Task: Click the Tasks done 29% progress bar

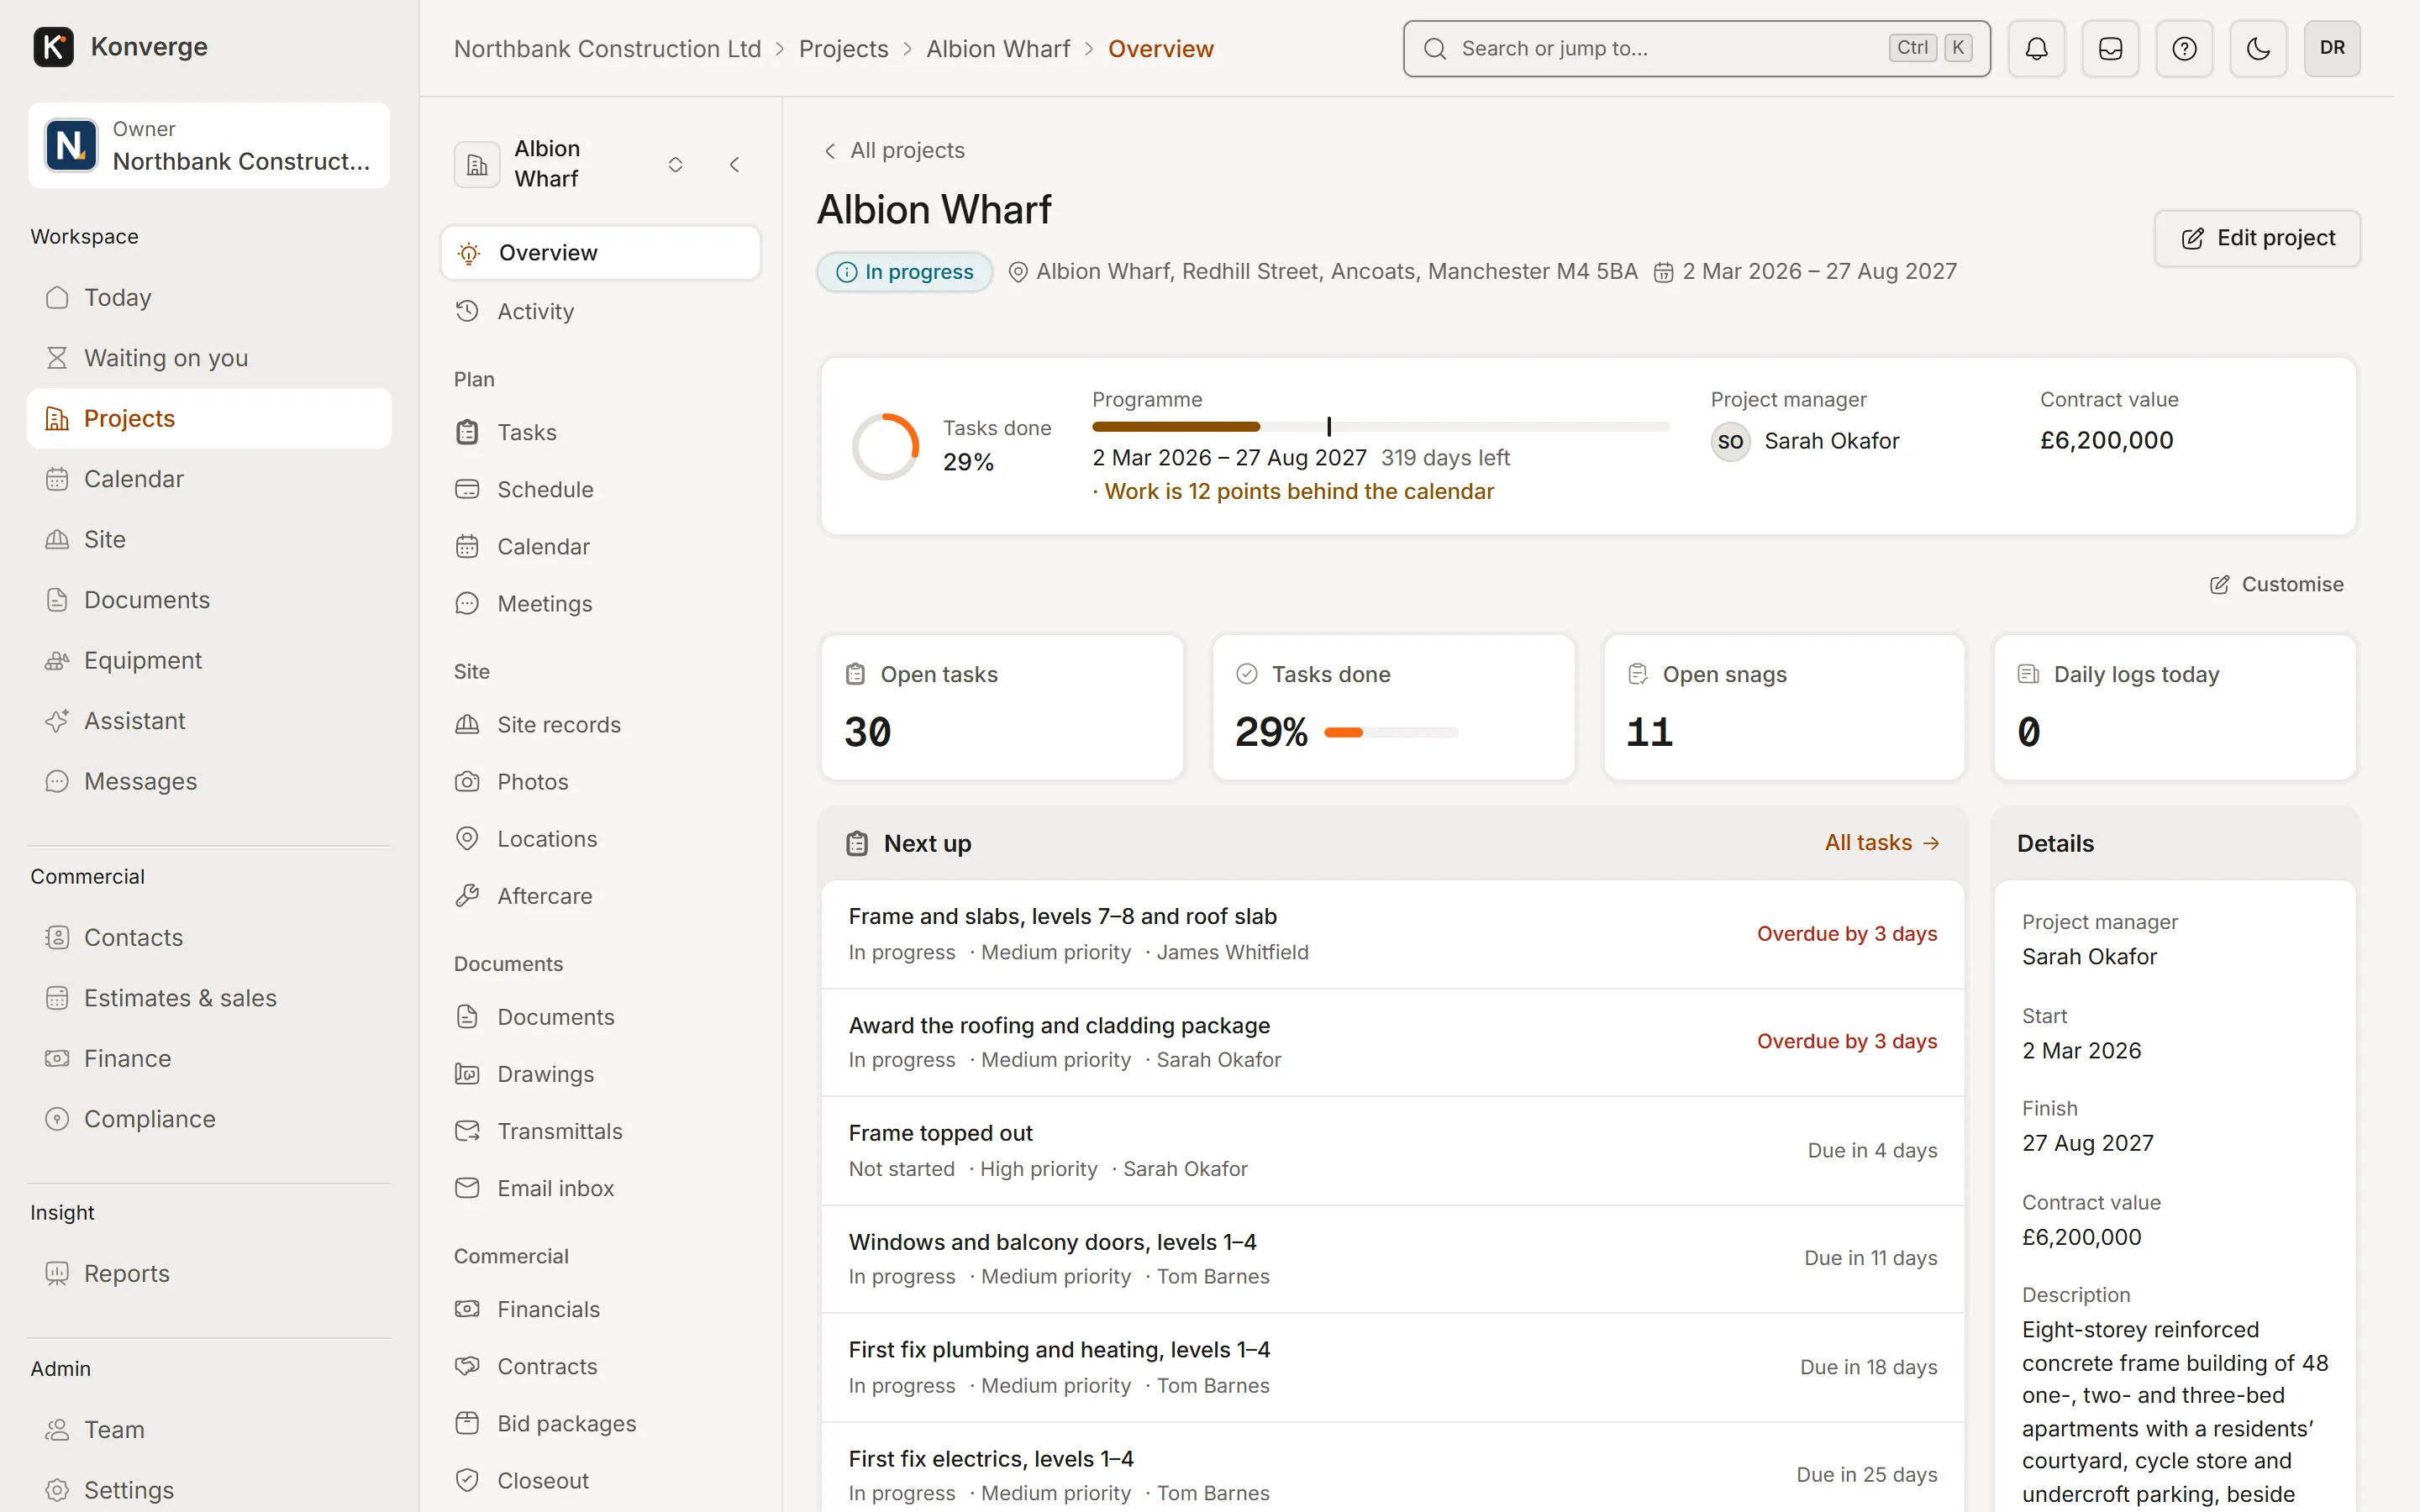Action: tap(1391, 732)
